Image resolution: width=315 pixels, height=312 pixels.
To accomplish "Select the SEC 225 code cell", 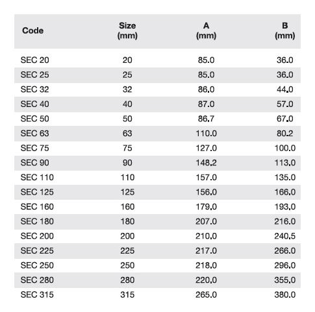I will click(x=37, y=250).
